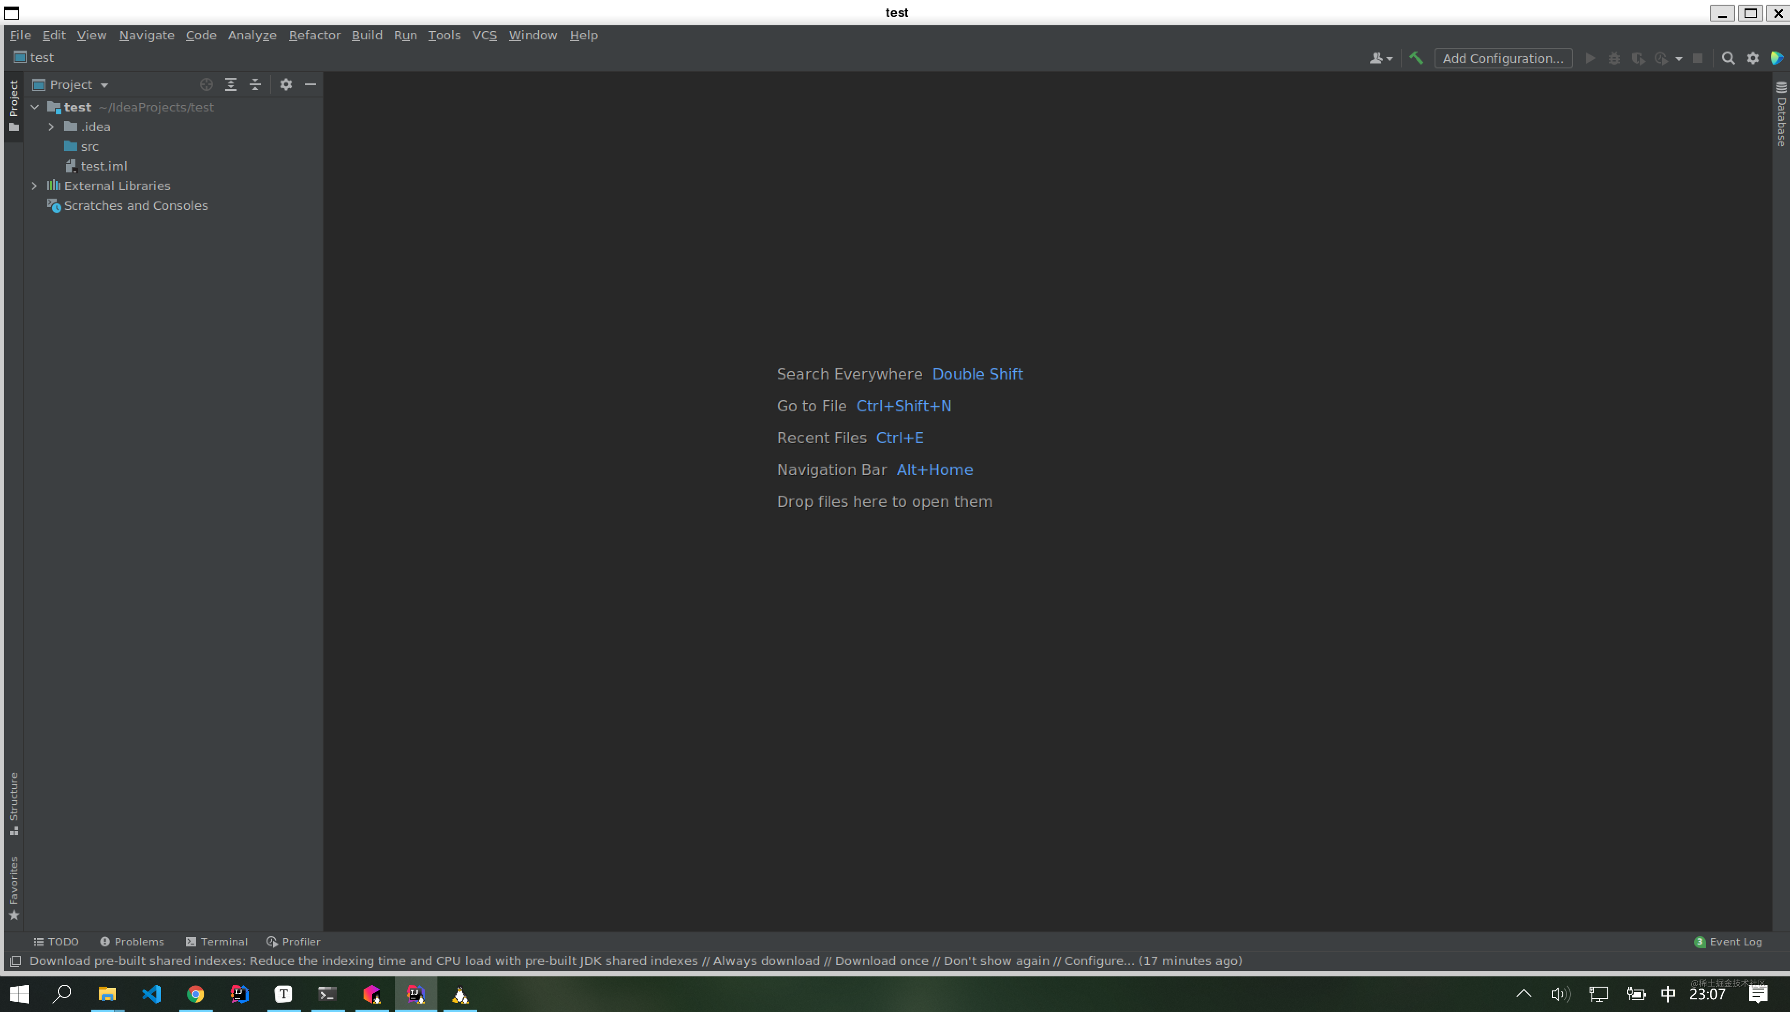The image size is (1790, 1012).
Task: Click the tool window quick access icon at the status bar's left
Action: pyautogui.click(x=15, y=961)
